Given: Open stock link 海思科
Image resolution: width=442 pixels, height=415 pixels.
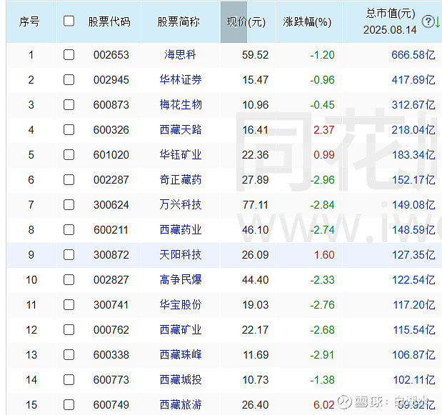Looking at the screenshot, I should [x=180, y=55].
